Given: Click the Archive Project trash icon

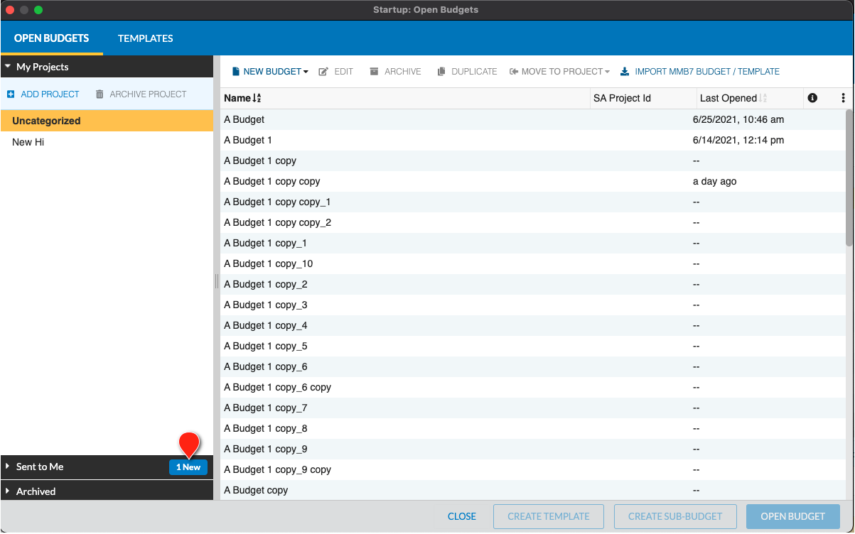Looking at the screenshot, I should pyautogui.click(x=100, y=94).
